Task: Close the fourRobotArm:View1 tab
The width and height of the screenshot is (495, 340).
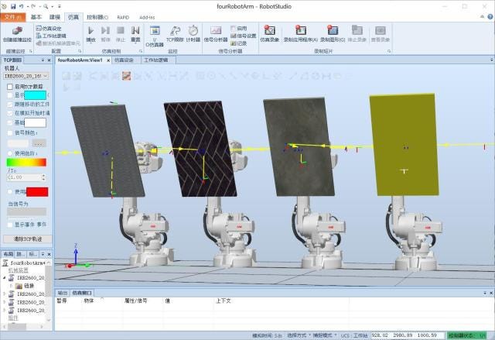Action: [x=108, y=60]
